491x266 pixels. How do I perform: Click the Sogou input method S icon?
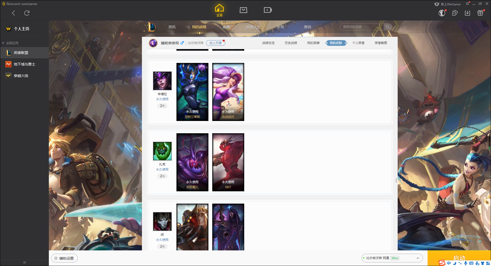point(442,263)
